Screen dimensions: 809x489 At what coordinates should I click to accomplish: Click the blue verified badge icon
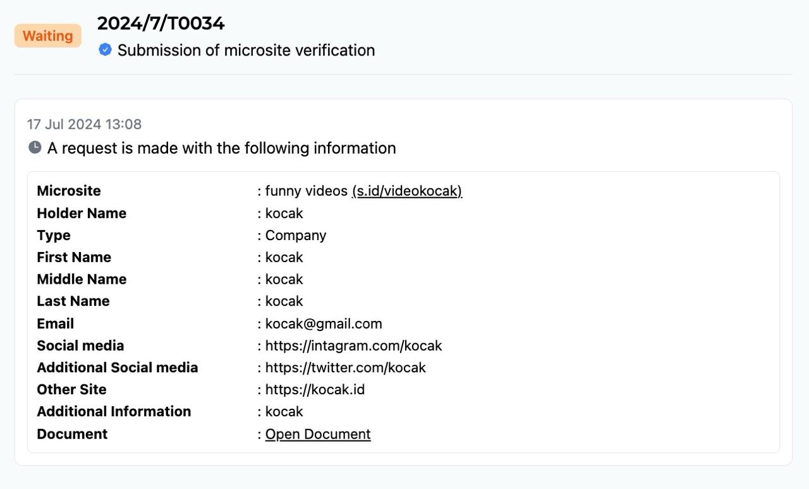pyautogui.click(x=105, y=49)
